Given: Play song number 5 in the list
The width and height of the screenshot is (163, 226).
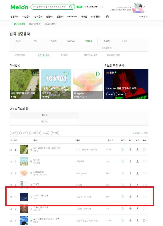Looking at the screenshot, I should [123, 197].
